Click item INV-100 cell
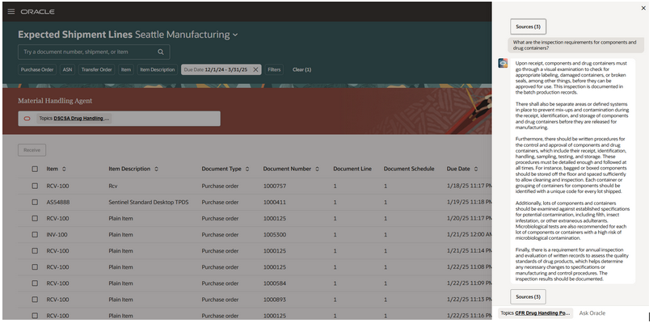Screen dimensions: 653x327 click(x=57, y=235)
